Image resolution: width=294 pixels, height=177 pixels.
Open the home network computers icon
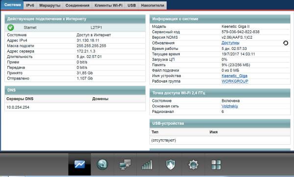click(x=125, y=164)
